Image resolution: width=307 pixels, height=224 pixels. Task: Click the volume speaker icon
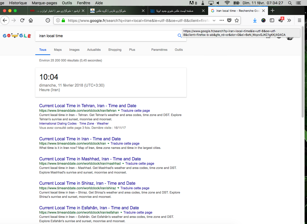tap(218, 3)
